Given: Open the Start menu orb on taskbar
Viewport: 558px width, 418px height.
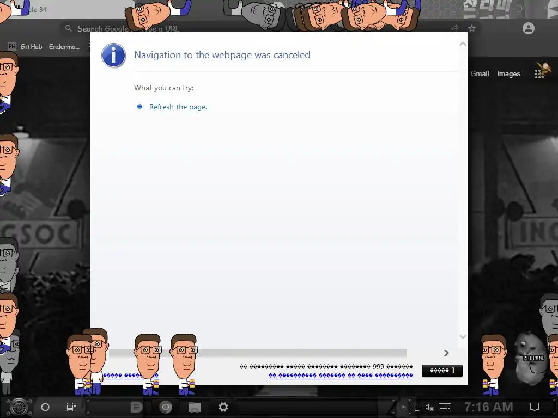Looking at the screenshot, I should coord(19,407).
